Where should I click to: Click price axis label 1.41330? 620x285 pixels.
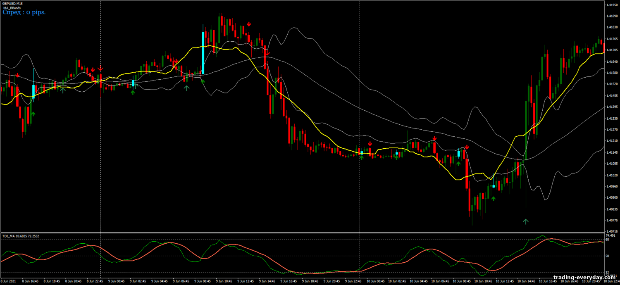[611, 119]
